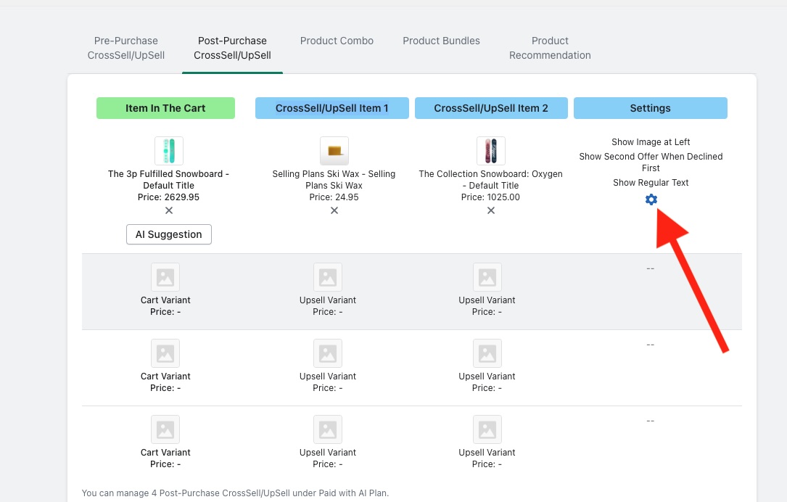Click the 3p Fulfilled Snowboard product image
The image size is (787, 502).
click(169, 151)
